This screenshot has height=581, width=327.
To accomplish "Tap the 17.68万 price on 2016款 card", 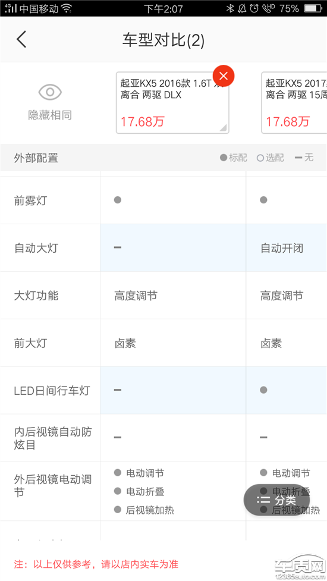I will click(142, 121).
